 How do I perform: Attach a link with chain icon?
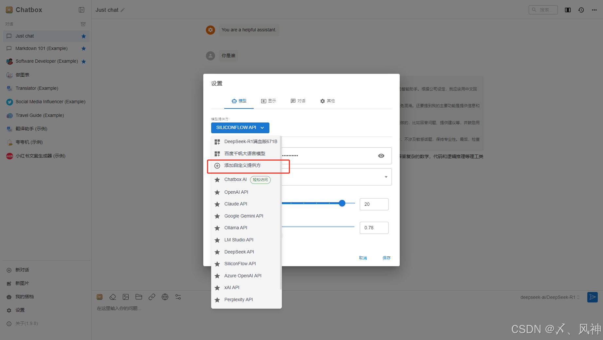point(152,297)
